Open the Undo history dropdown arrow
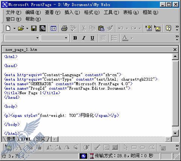The width and height of the screenshot is (181, 161). pyautogui.click(x=127, y=28)
